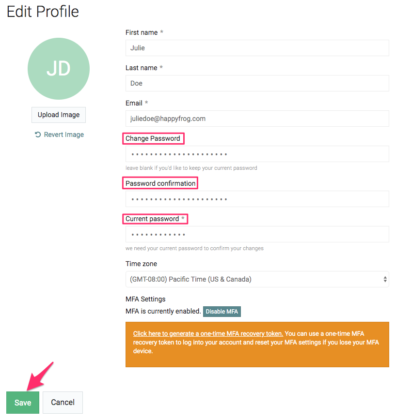Click the highlighted Current password label

coord(152,219)
